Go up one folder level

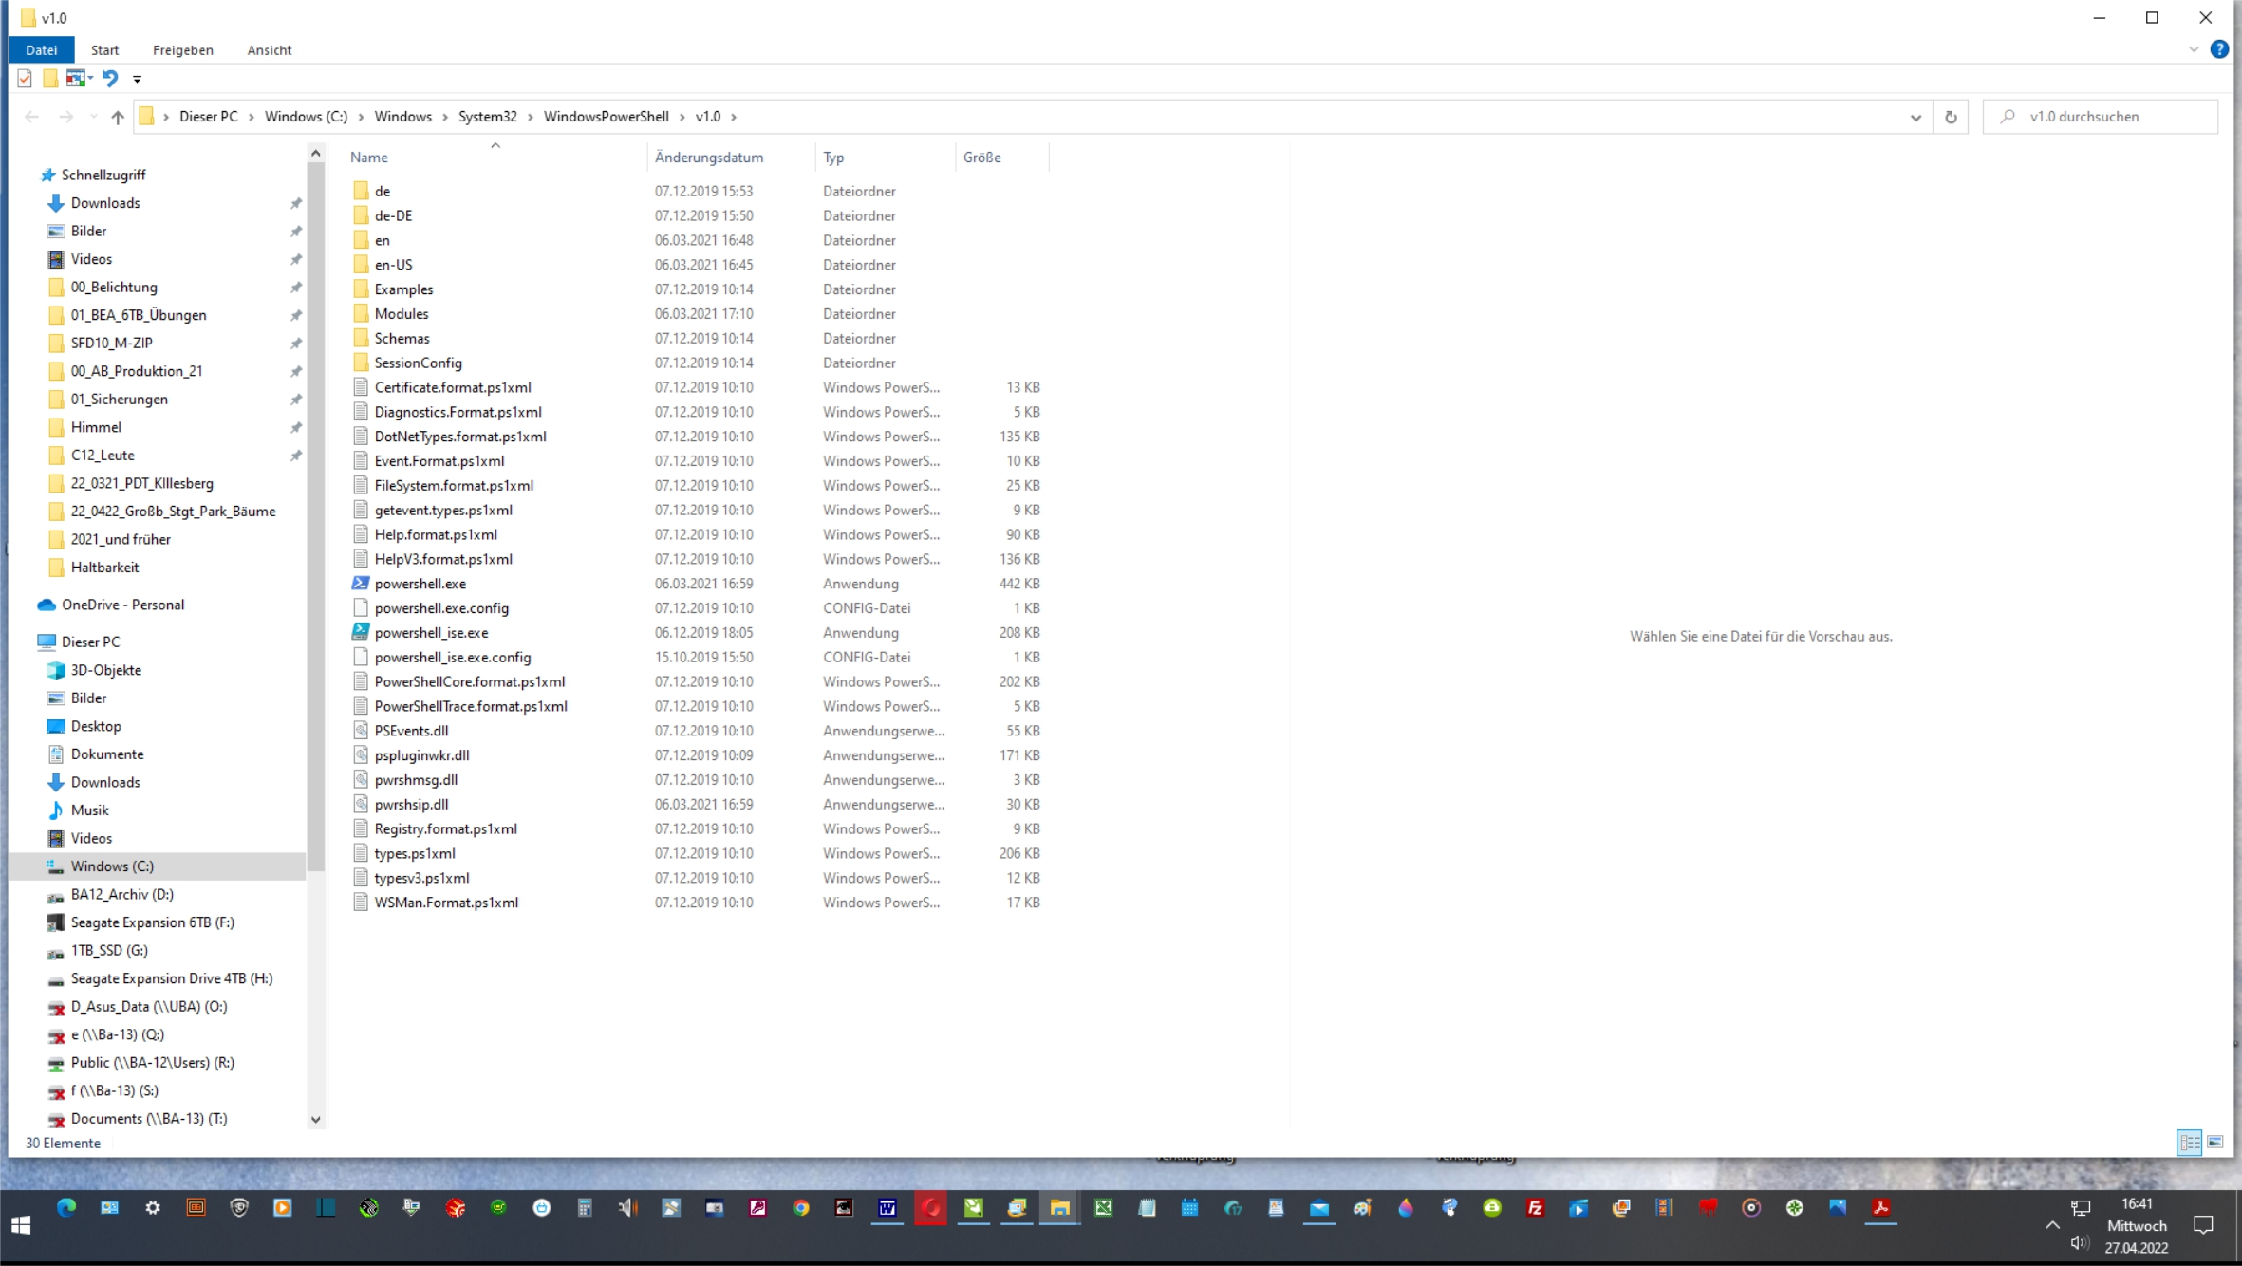[117, 117]
